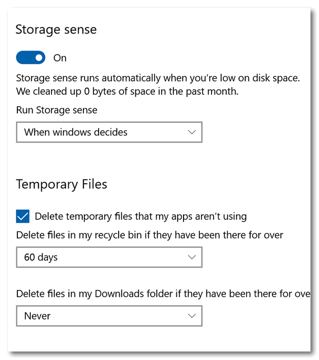The height and width of the screenshot is (360, 319).
Task: Click the Downloads folder deletion description text
Action: click(x=163, y=294)
